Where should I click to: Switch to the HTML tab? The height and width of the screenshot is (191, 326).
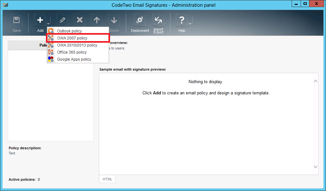tap(107, 179)
